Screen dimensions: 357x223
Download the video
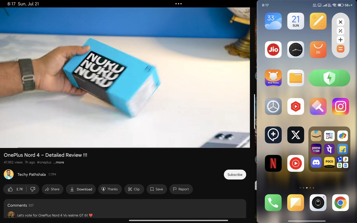(x=81, y=189)
